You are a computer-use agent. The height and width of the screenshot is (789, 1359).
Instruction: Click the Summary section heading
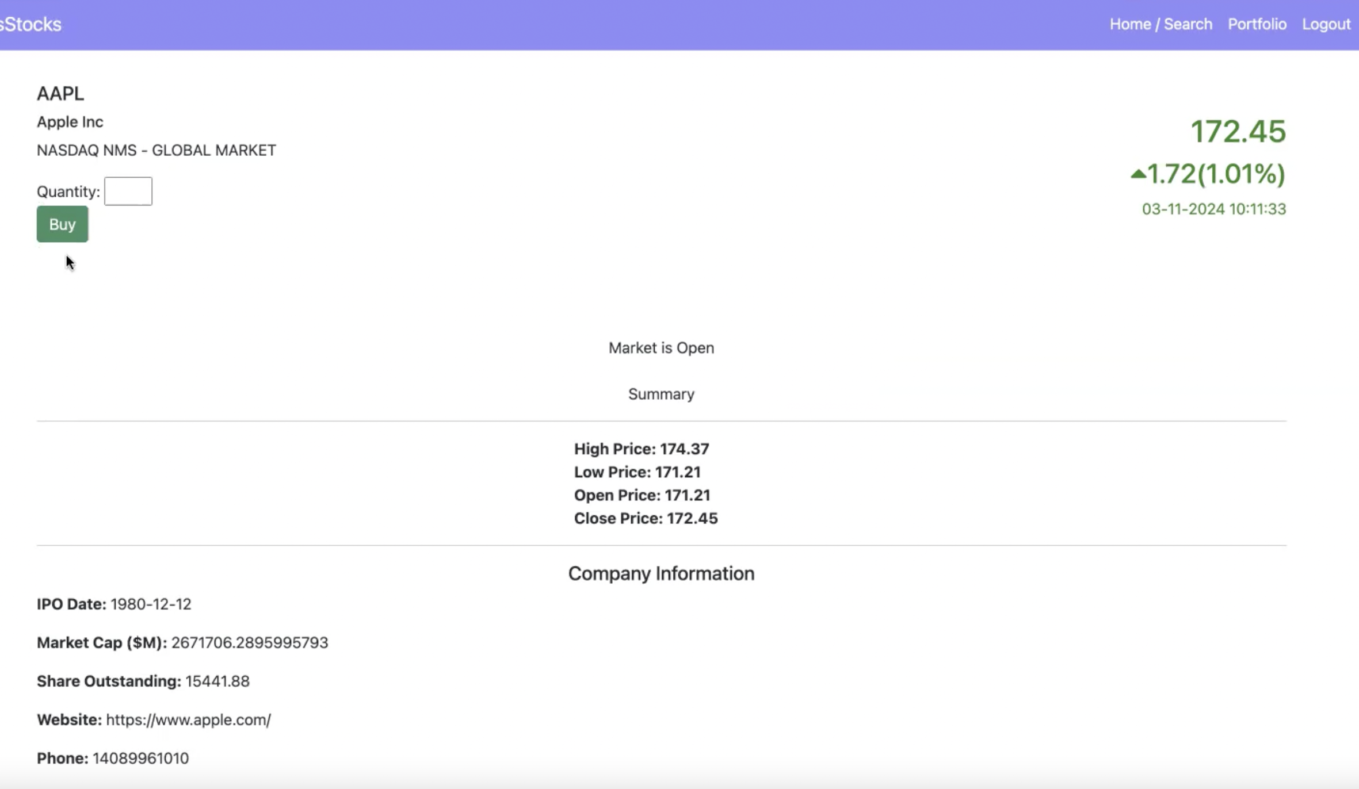[x=661, y=394]
